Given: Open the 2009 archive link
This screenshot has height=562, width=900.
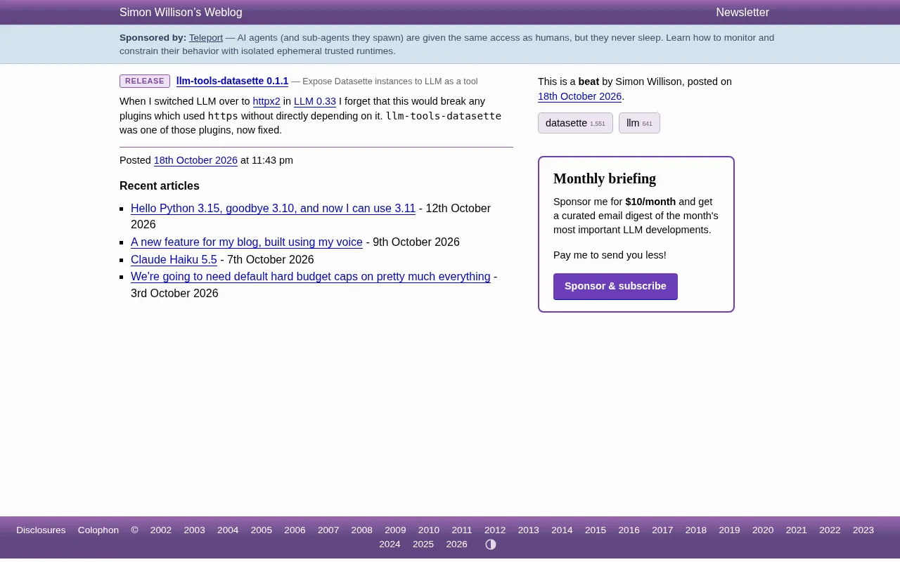Looking at the screenshot, I should [395, 530].
